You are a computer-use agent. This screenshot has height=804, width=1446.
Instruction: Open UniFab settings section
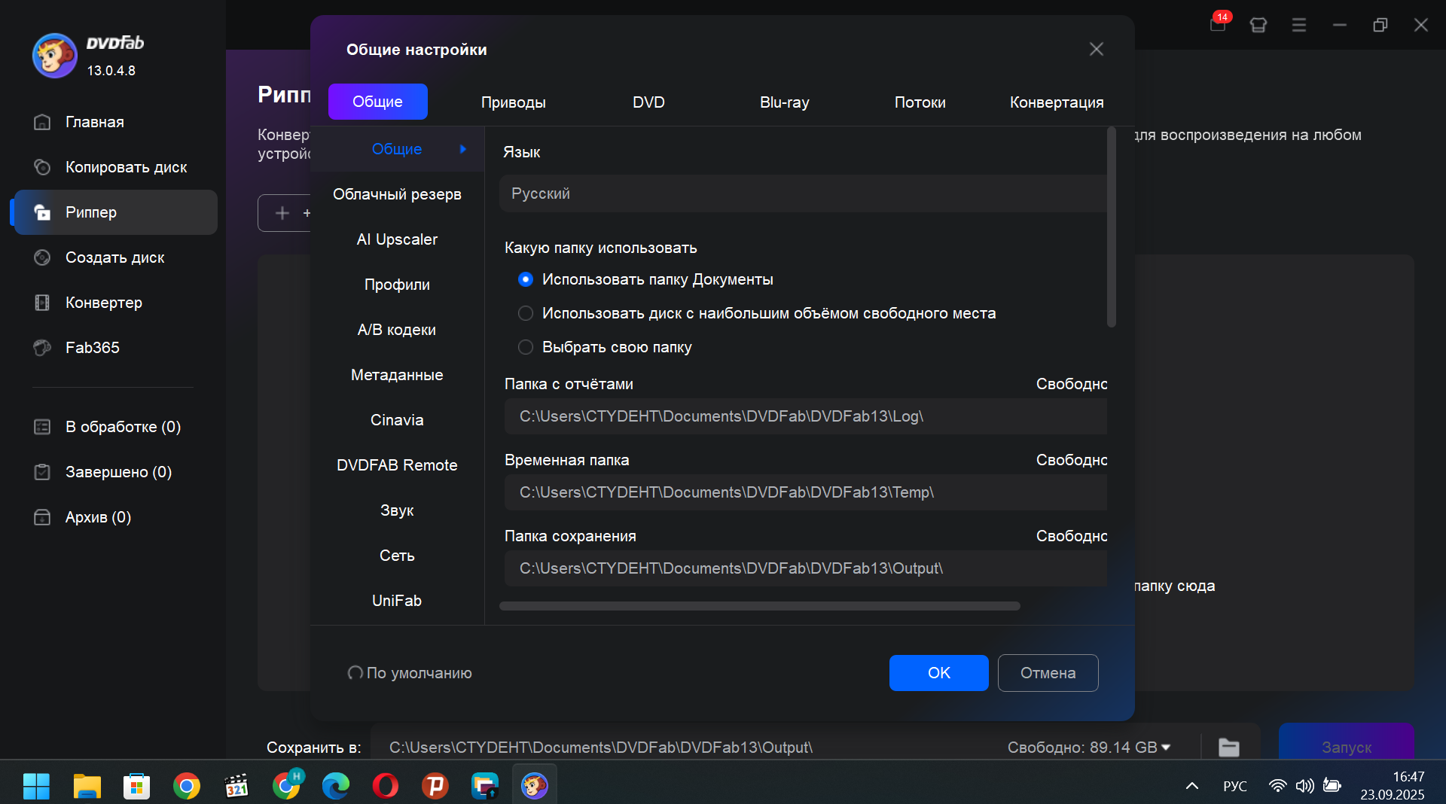[x=397, y=601]
